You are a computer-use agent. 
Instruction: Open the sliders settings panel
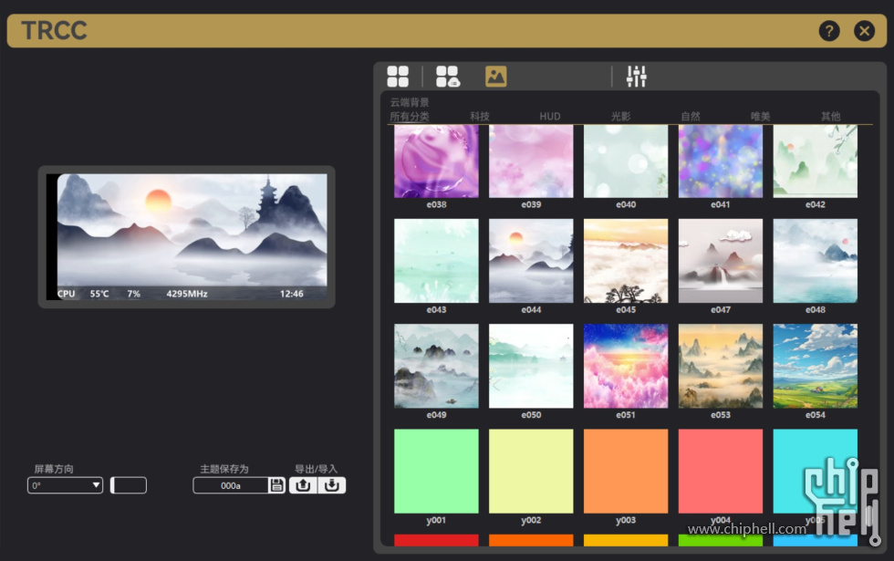pyautogui.click(x=637, y=77)
